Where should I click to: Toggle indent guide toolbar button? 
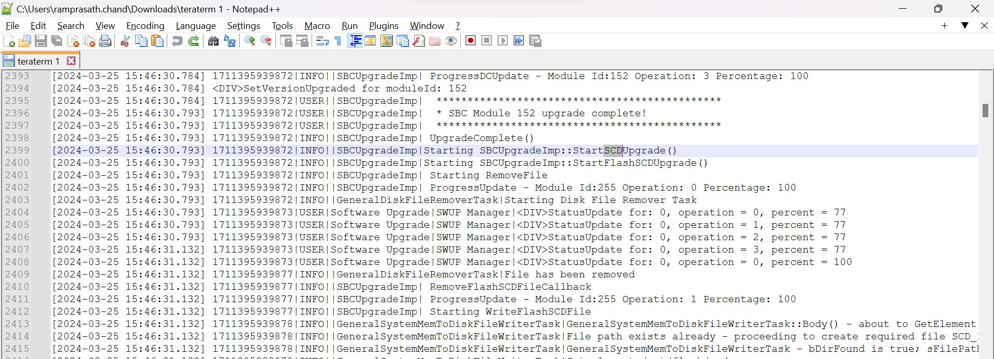tap(355, 41)
